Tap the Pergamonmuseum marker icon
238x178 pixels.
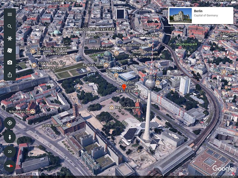[150, 45]
